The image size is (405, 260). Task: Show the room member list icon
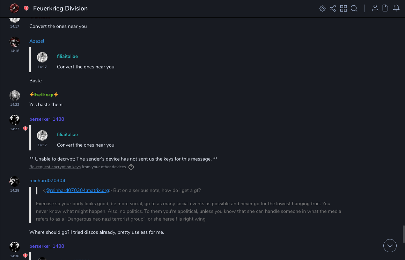tap(375, 8)
